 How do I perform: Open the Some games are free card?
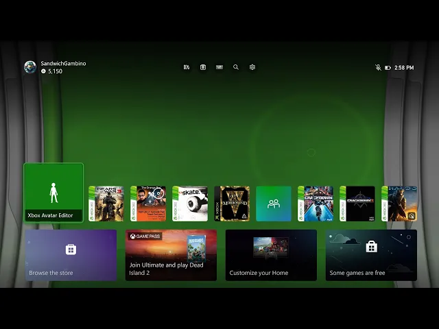point(371,255)
